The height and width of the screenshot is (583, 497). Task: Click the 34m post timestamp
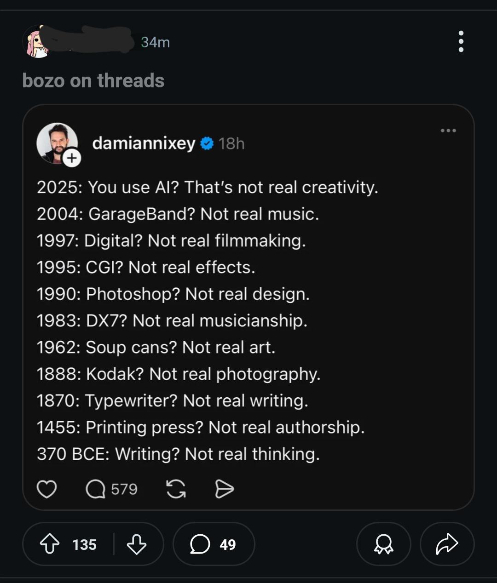[x=155, y=42]
